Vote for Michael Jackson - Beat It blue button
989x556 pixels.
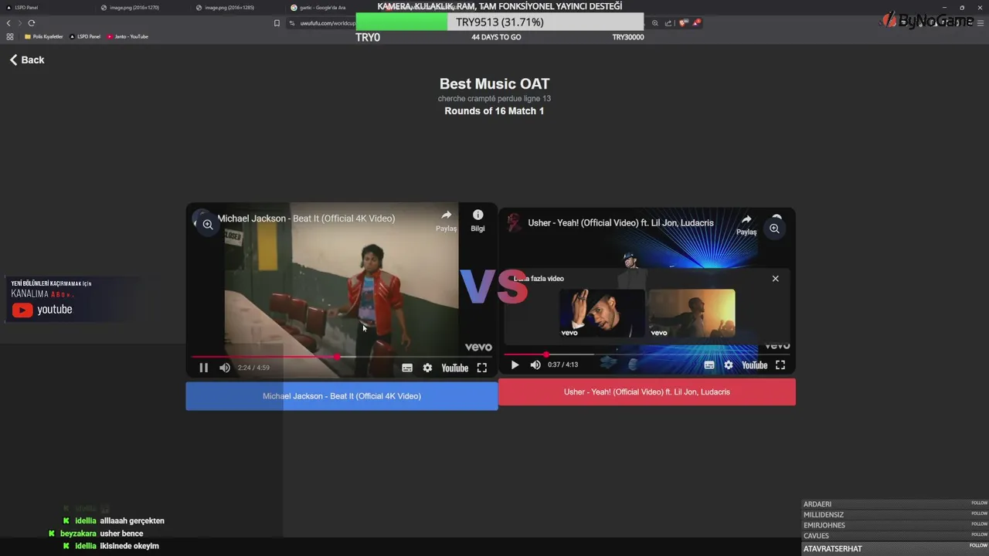coord(342,396)
